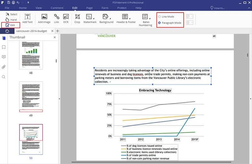Screen dimensions: 252x164
Task: Select the Add Text tool
Action: click(27, 19)
